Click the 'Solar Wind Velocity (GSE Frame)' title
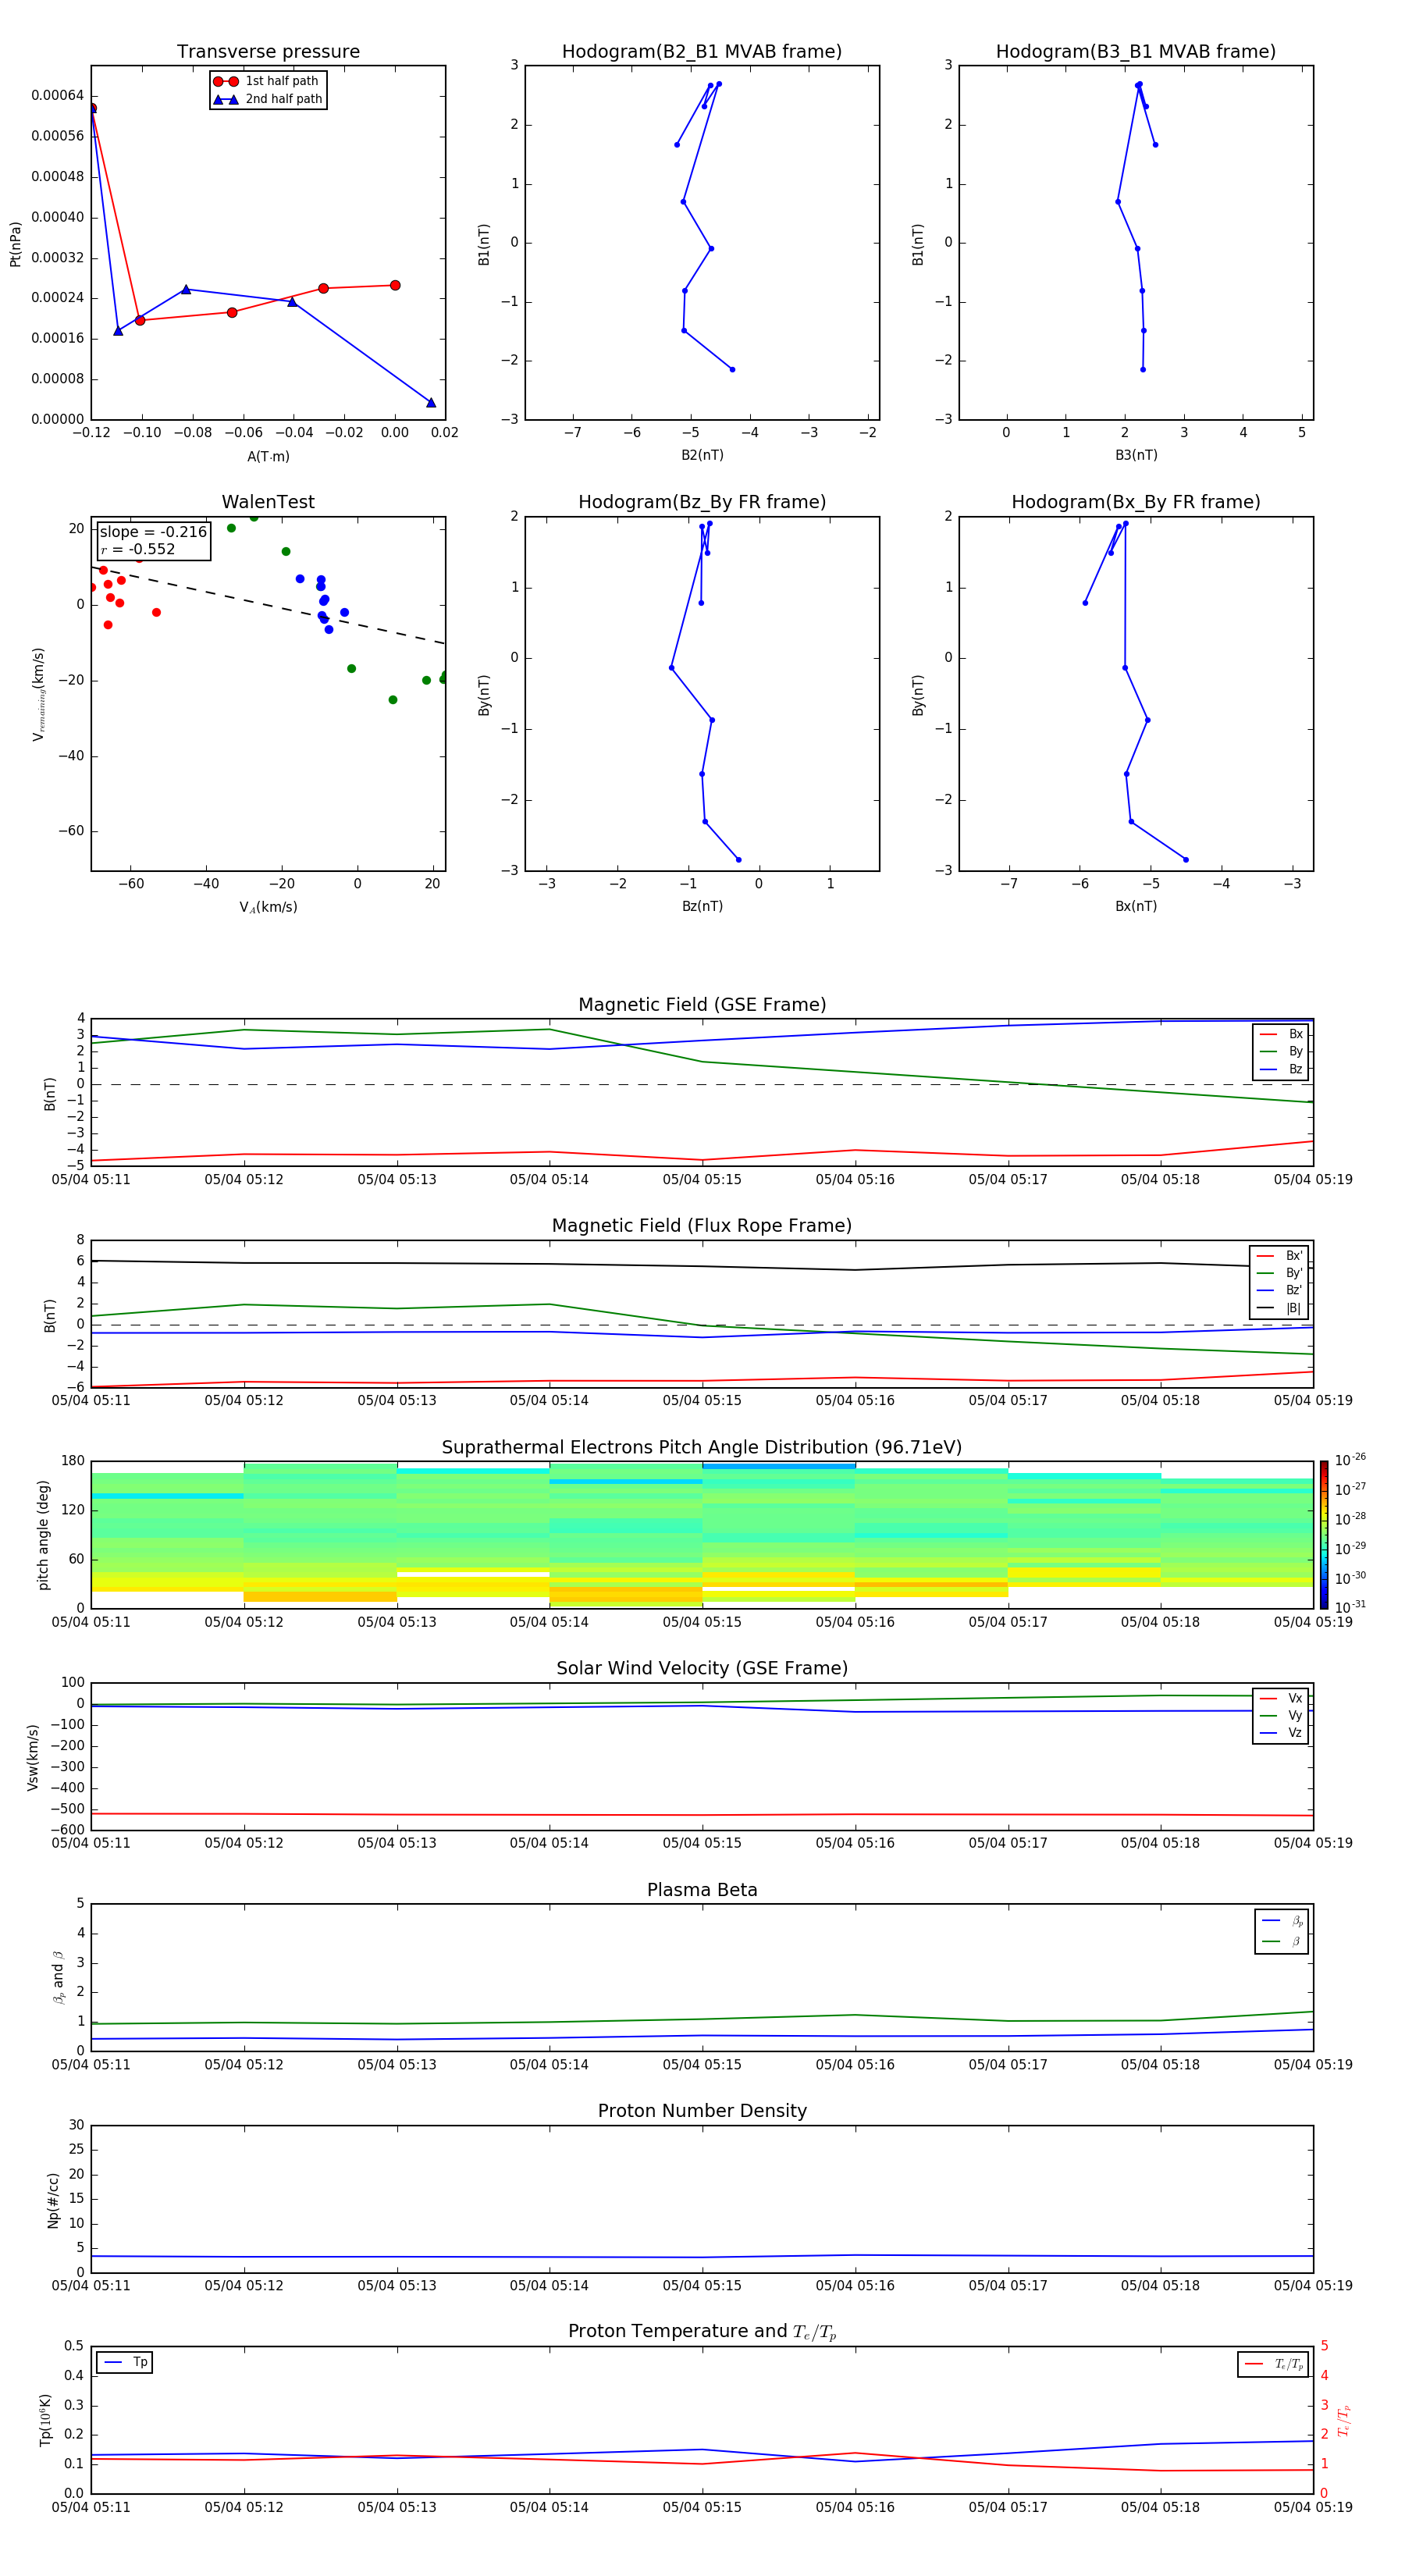1405x2576 pixels. [x=702, y=1668]
